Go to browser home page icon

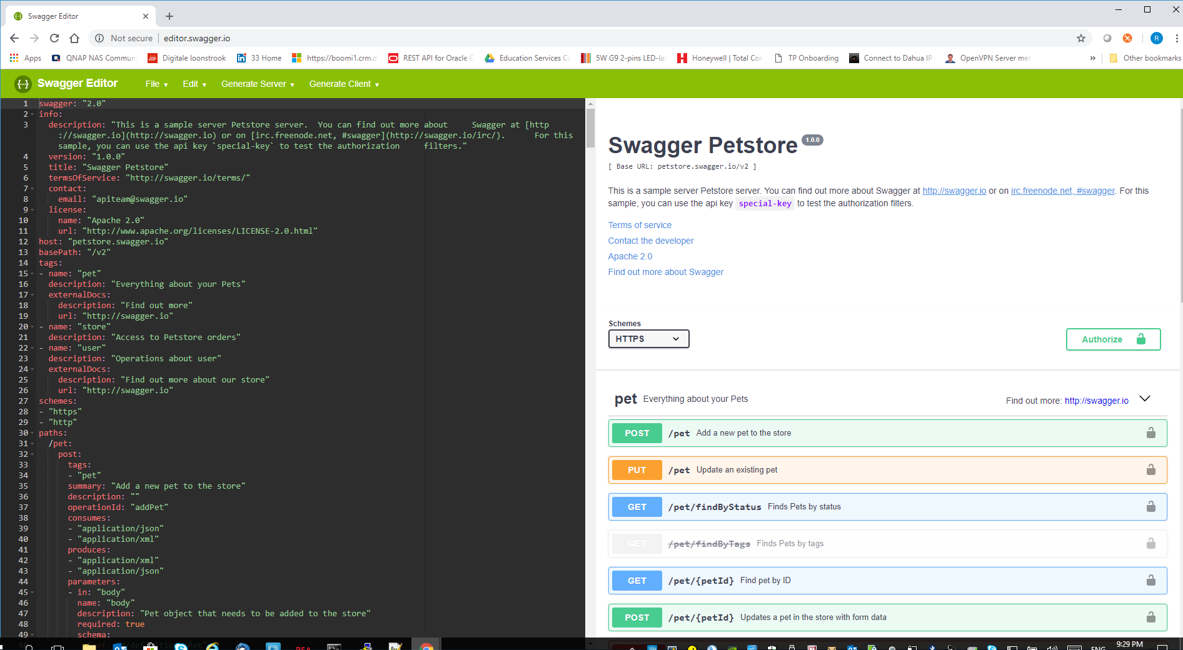pyautogui.click(x=74, y=38)
